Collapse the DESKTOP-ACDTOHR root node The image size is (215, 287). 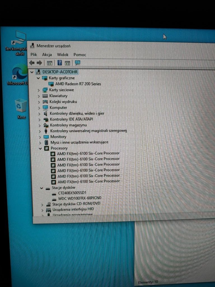32,72
